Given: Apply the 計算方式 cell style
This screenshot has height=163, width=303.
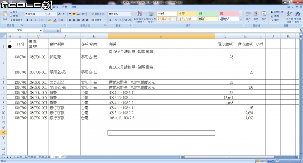Looking at the screenshot, I should point(167,19).
